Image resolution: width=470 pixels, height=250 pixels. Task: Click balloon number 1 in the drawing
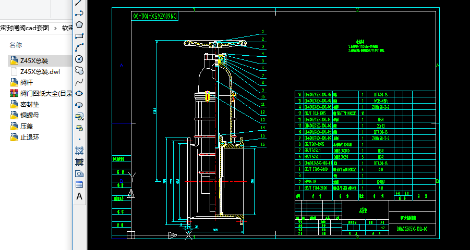(x=263, y=31)
